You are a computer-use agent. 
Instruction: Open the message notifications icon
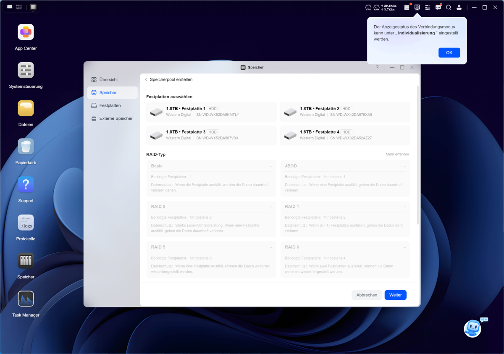click(438, 7)
